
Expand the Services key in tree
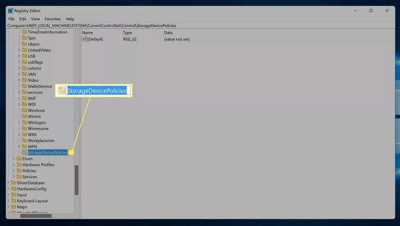point(14,177)
